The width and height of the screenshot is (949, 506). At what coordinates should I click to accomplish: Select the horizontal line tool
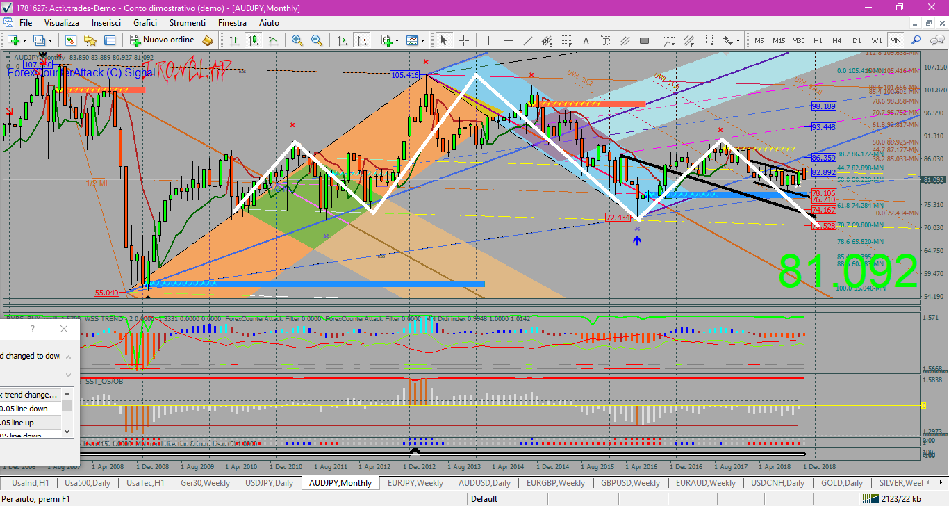(508, 40)
